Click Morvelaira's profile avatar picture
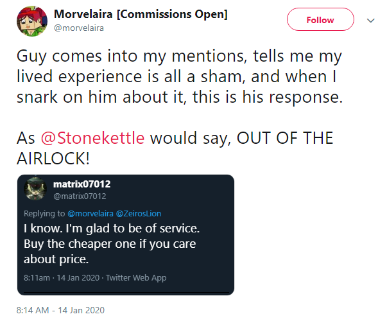 coord(29,21)
